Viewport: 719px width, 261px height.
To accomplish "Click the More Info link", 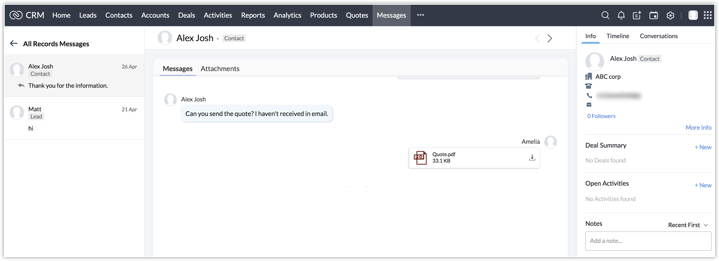I will point(698,128).
